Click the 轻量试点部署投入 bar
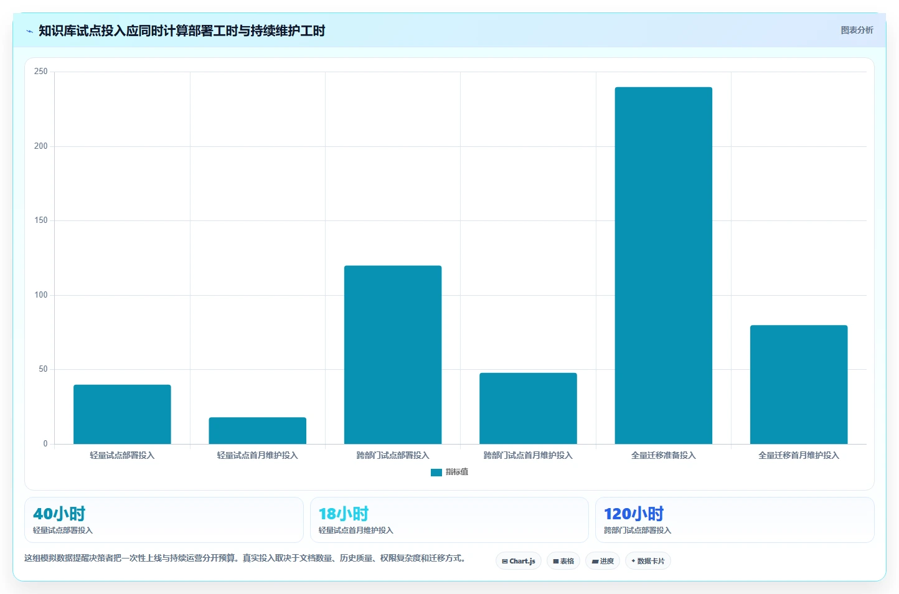Viewport: 899px width, 594px height. [122, 414]
